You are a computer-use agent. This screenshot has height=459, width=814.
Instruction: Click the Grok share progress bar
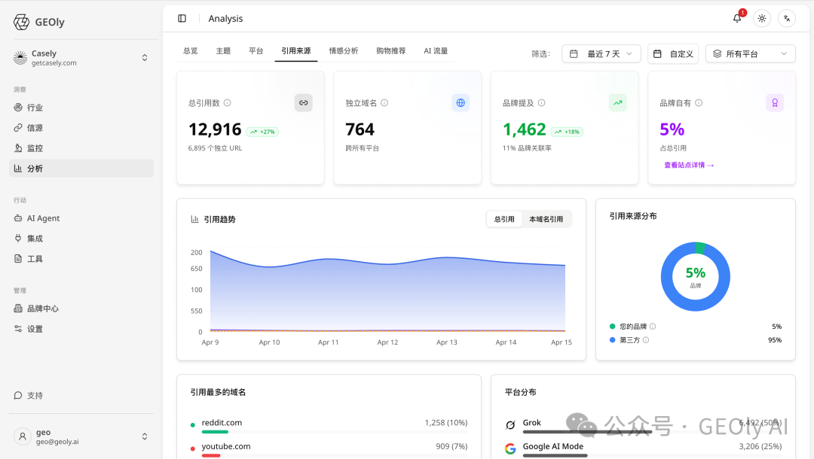pyautogui.click(x=587, y=432)
